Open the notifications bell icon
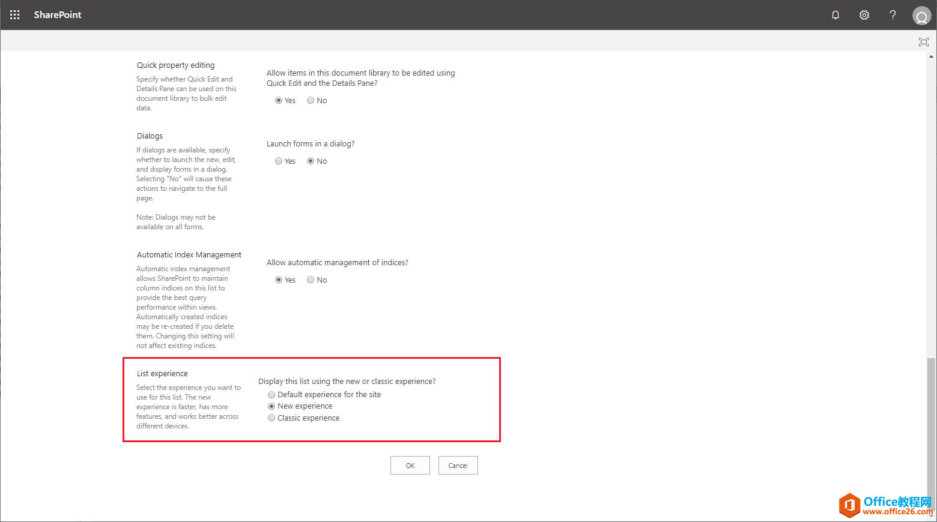 (835, 14)
